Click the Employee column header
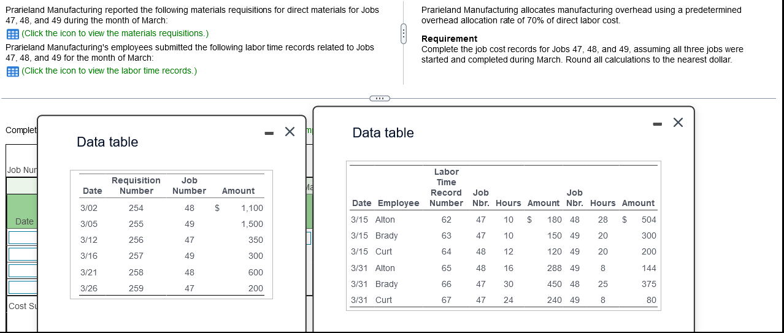Image resolution: width=784 pixels, height=333 pixels. pos(399,204)
